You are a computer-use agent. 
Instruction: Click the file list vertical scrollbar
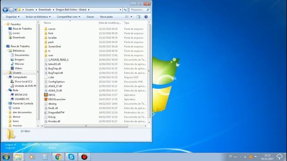click(149, 71)
